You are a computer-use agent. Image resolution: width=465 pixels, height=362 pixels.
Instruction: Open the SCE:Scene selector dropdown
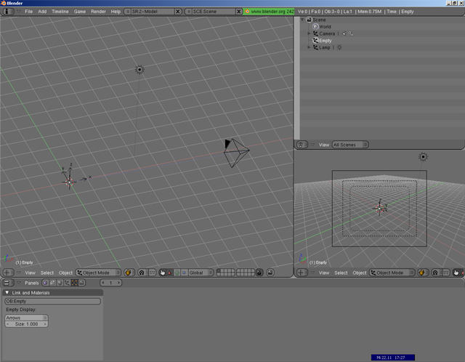tap(188, 12)
